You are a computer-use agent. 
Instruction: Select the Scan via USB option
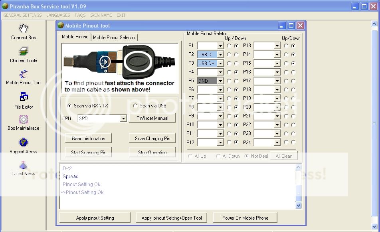pyautogui.click(x=135, y=106)
